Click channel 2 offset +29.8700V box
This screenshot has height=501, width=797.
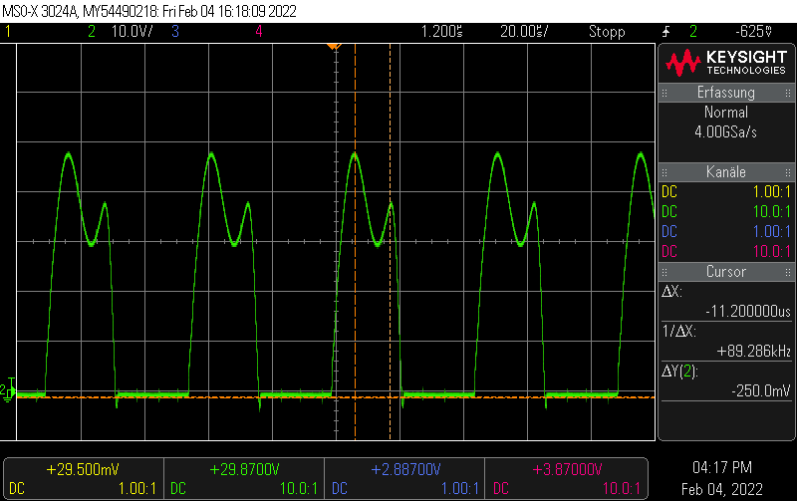coord(244,479)
